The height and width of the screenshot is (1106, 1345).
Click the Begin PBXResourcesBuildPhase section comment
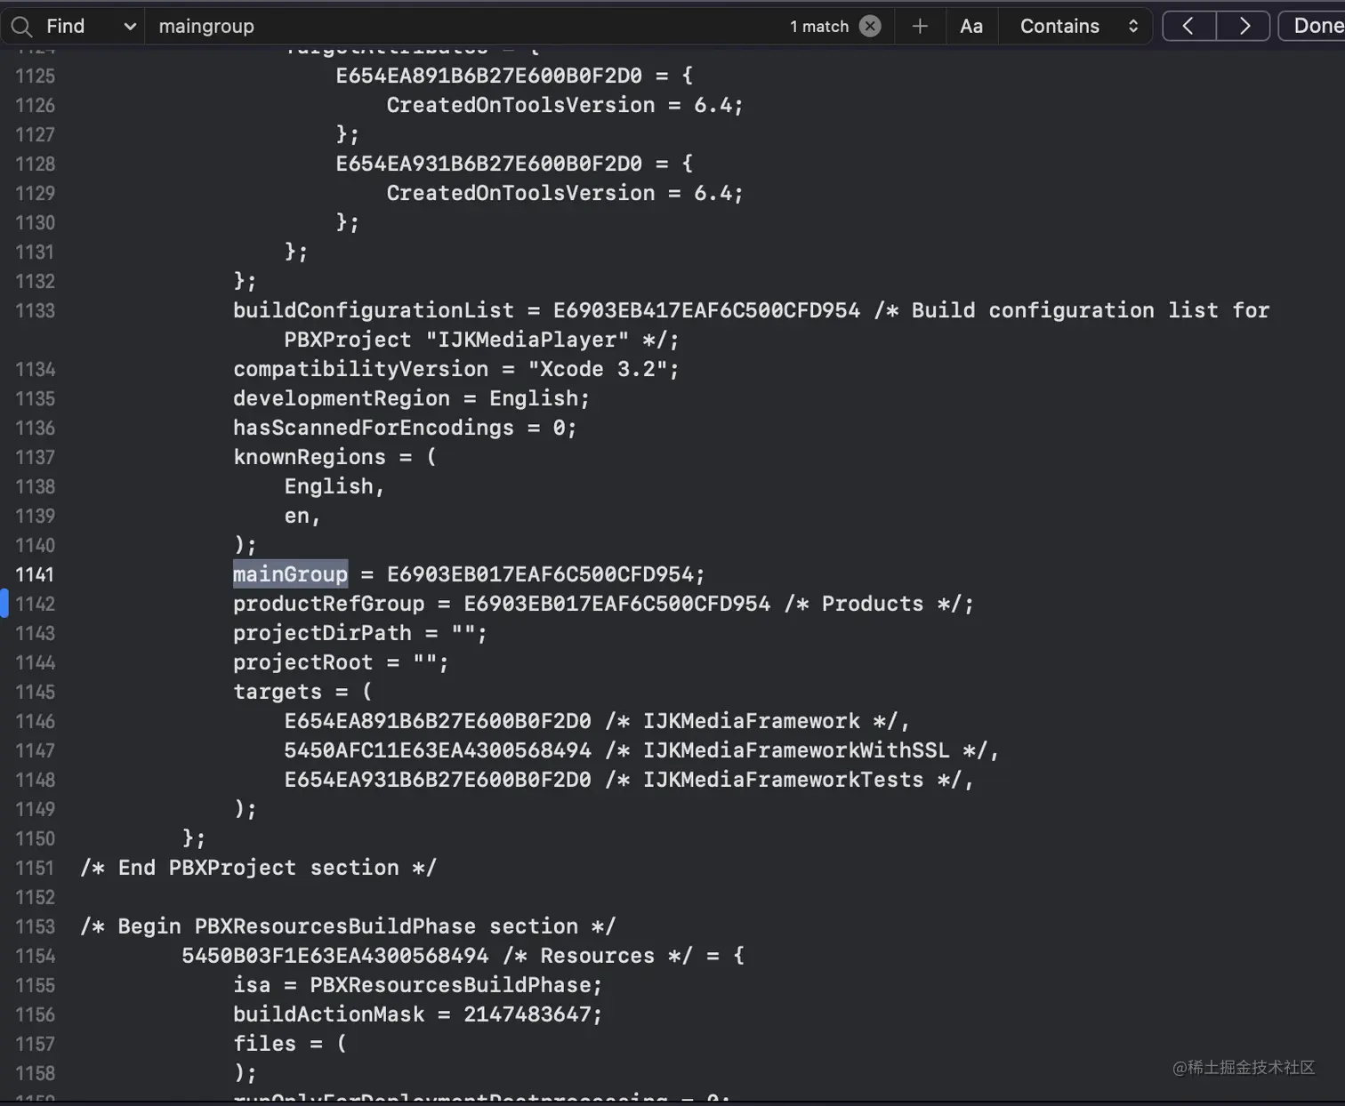[348, 926]
